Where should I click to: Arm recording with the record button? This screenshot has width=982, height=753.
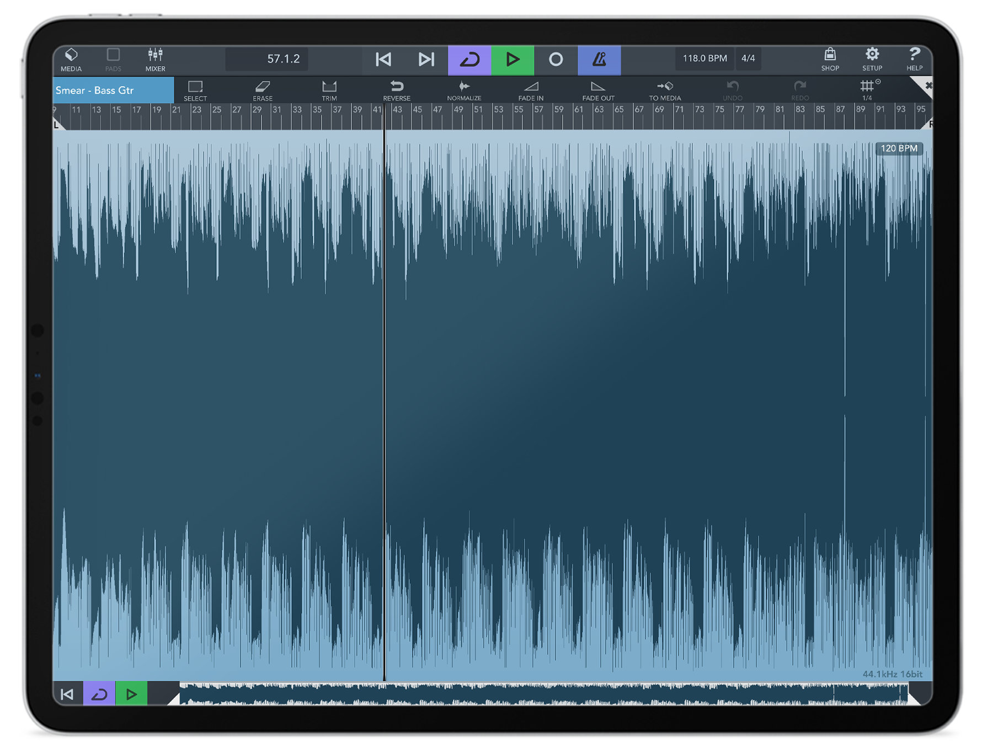pyautogui.click(x=556, y=58)
